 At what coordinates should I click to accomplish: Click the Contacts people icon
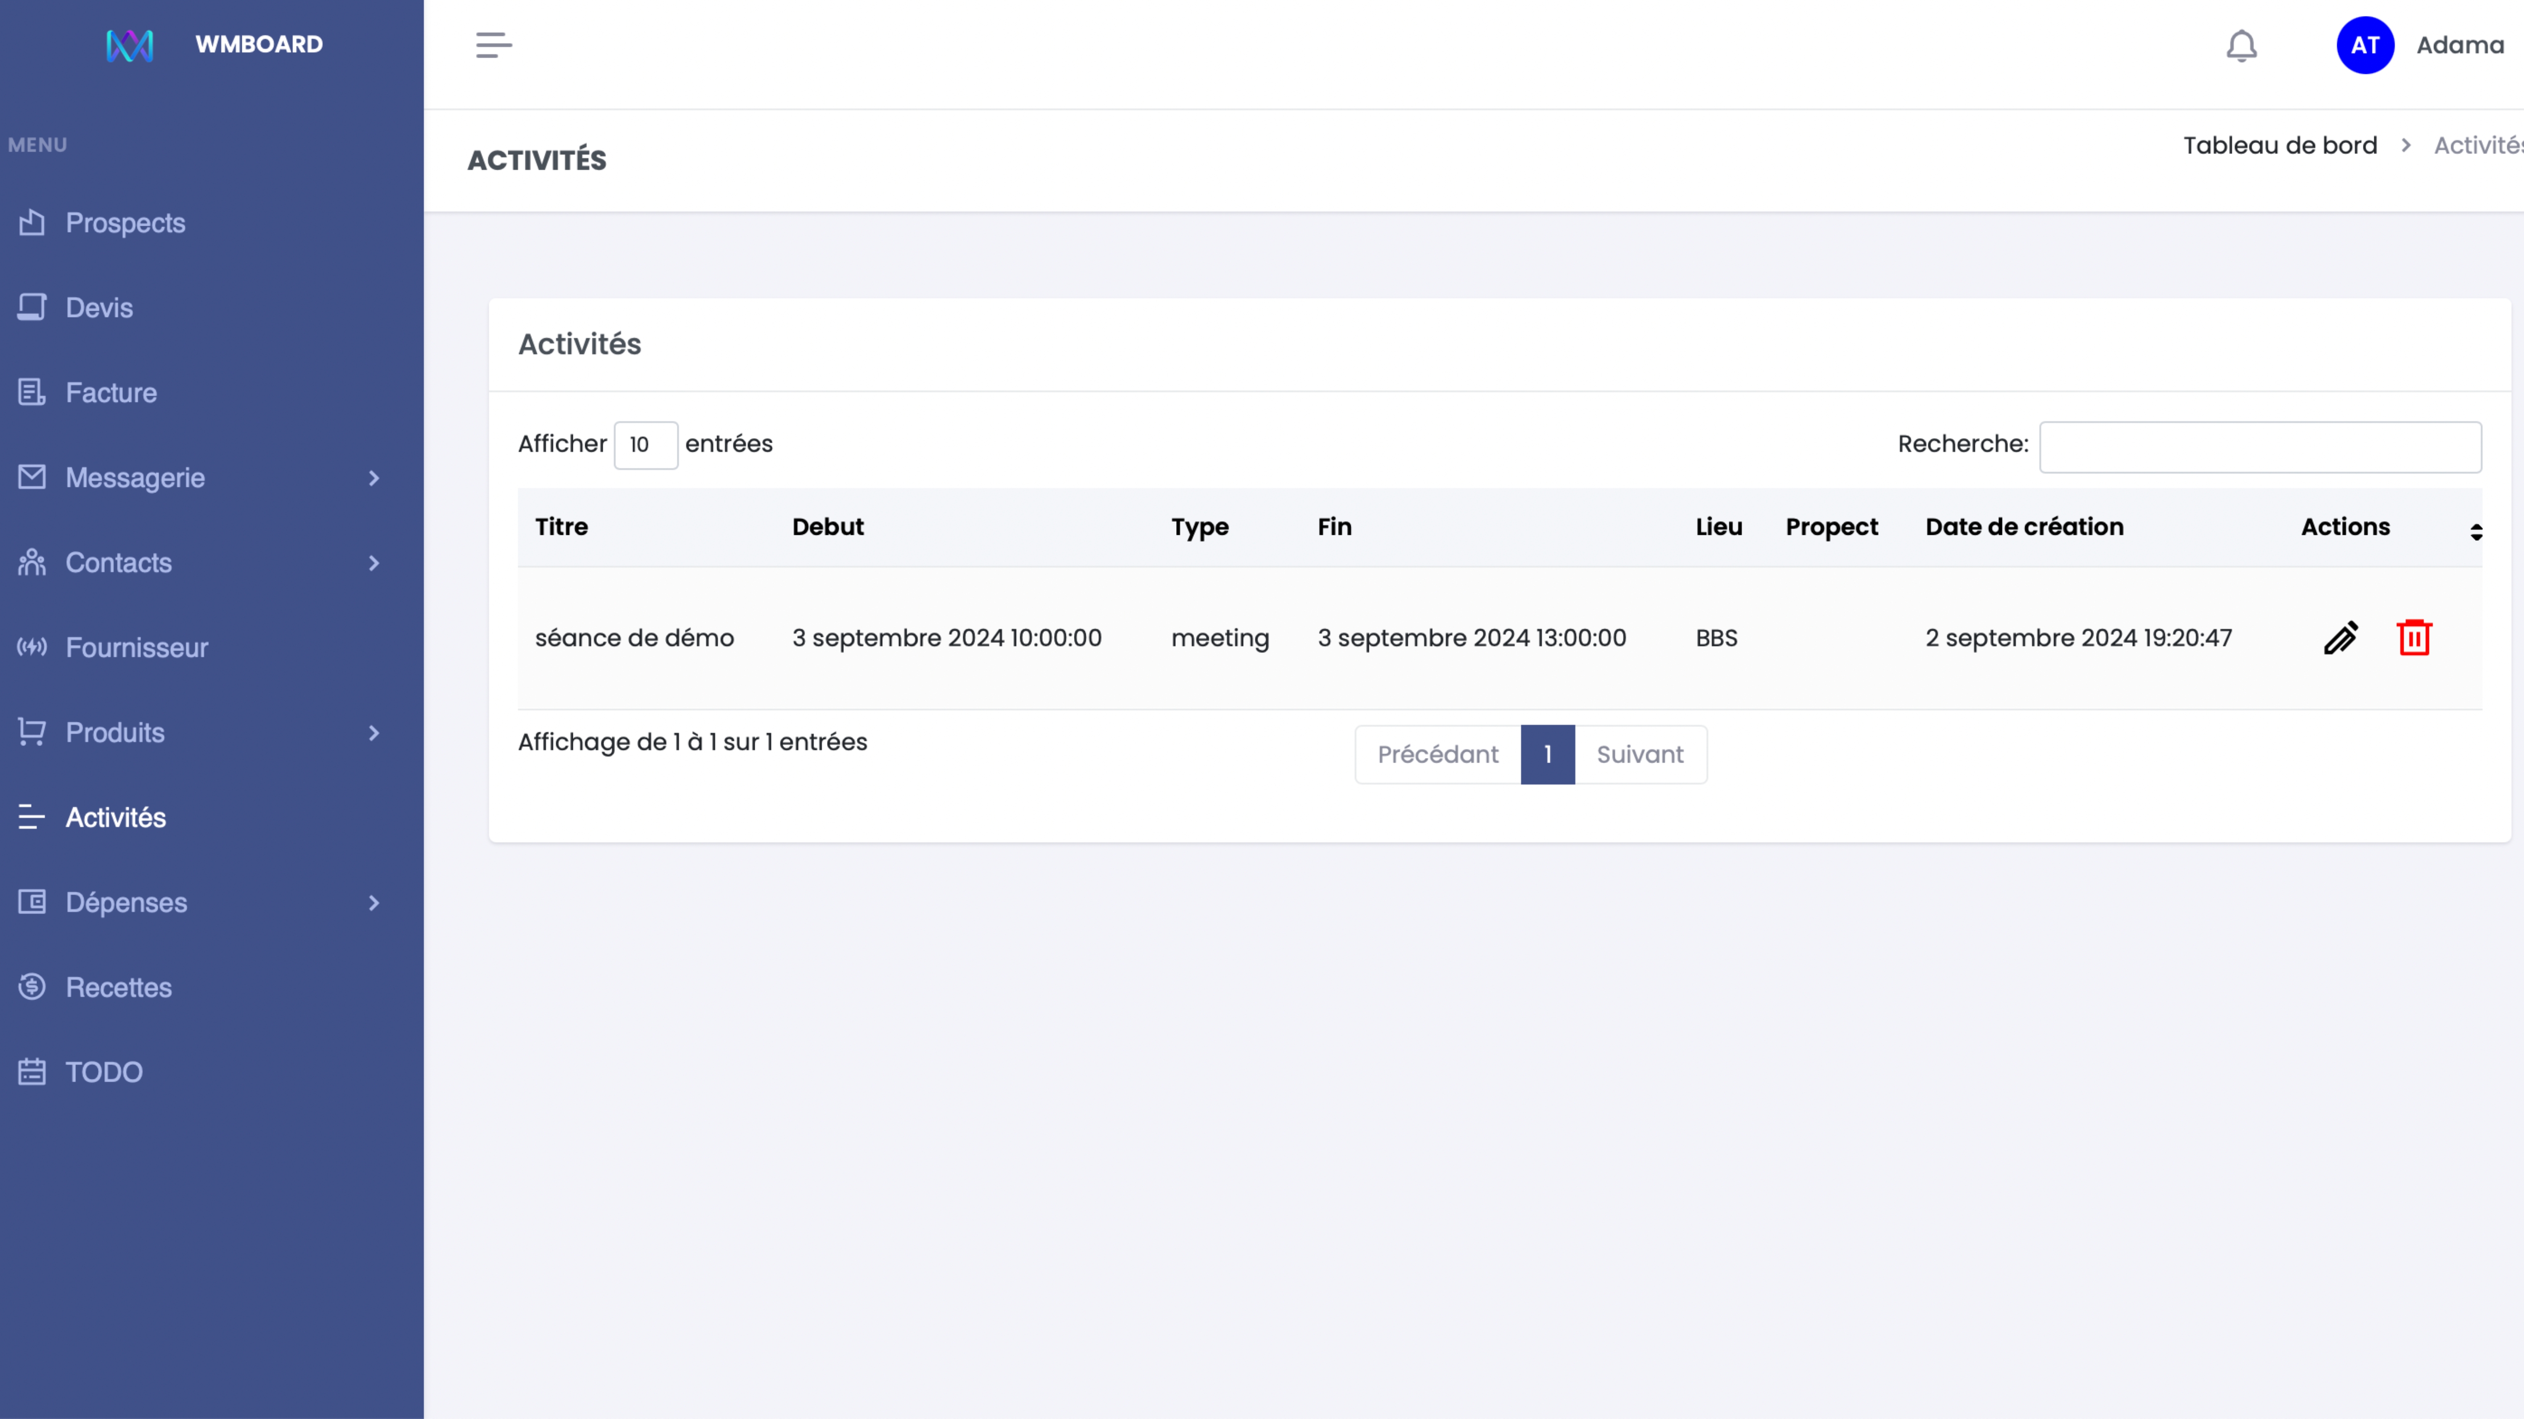click(32, 562)
